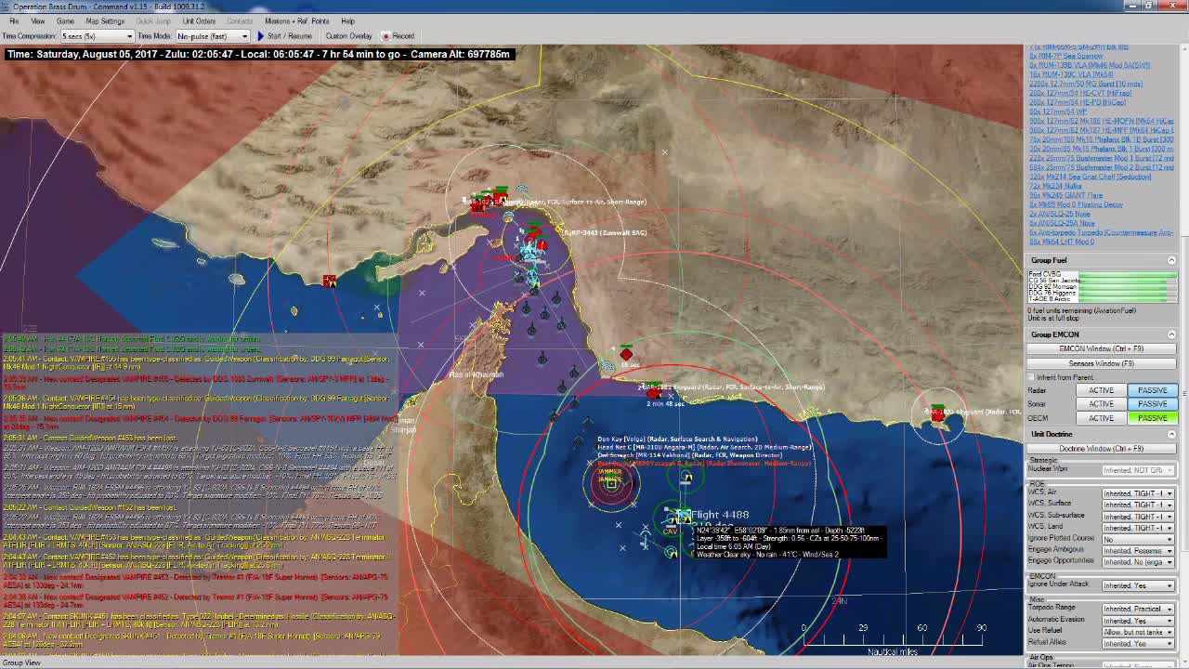The height and width of the screenshot is (669, 1189).
Task: Click the 72x Mk234 Nulka link
Action: 1055,186
